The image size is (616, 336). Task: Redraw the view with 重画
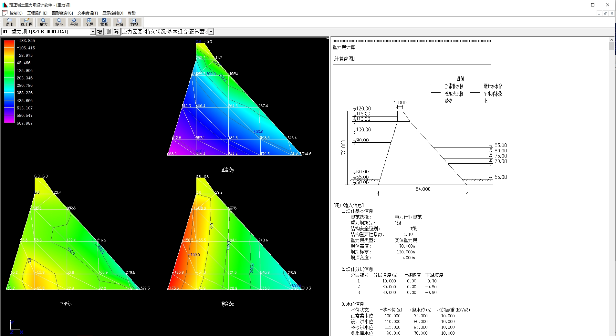[x=104, y=22]
